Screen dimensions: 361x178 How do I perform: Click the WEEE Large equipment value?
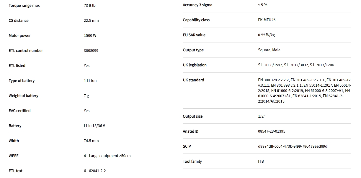[x=107, y=156]
